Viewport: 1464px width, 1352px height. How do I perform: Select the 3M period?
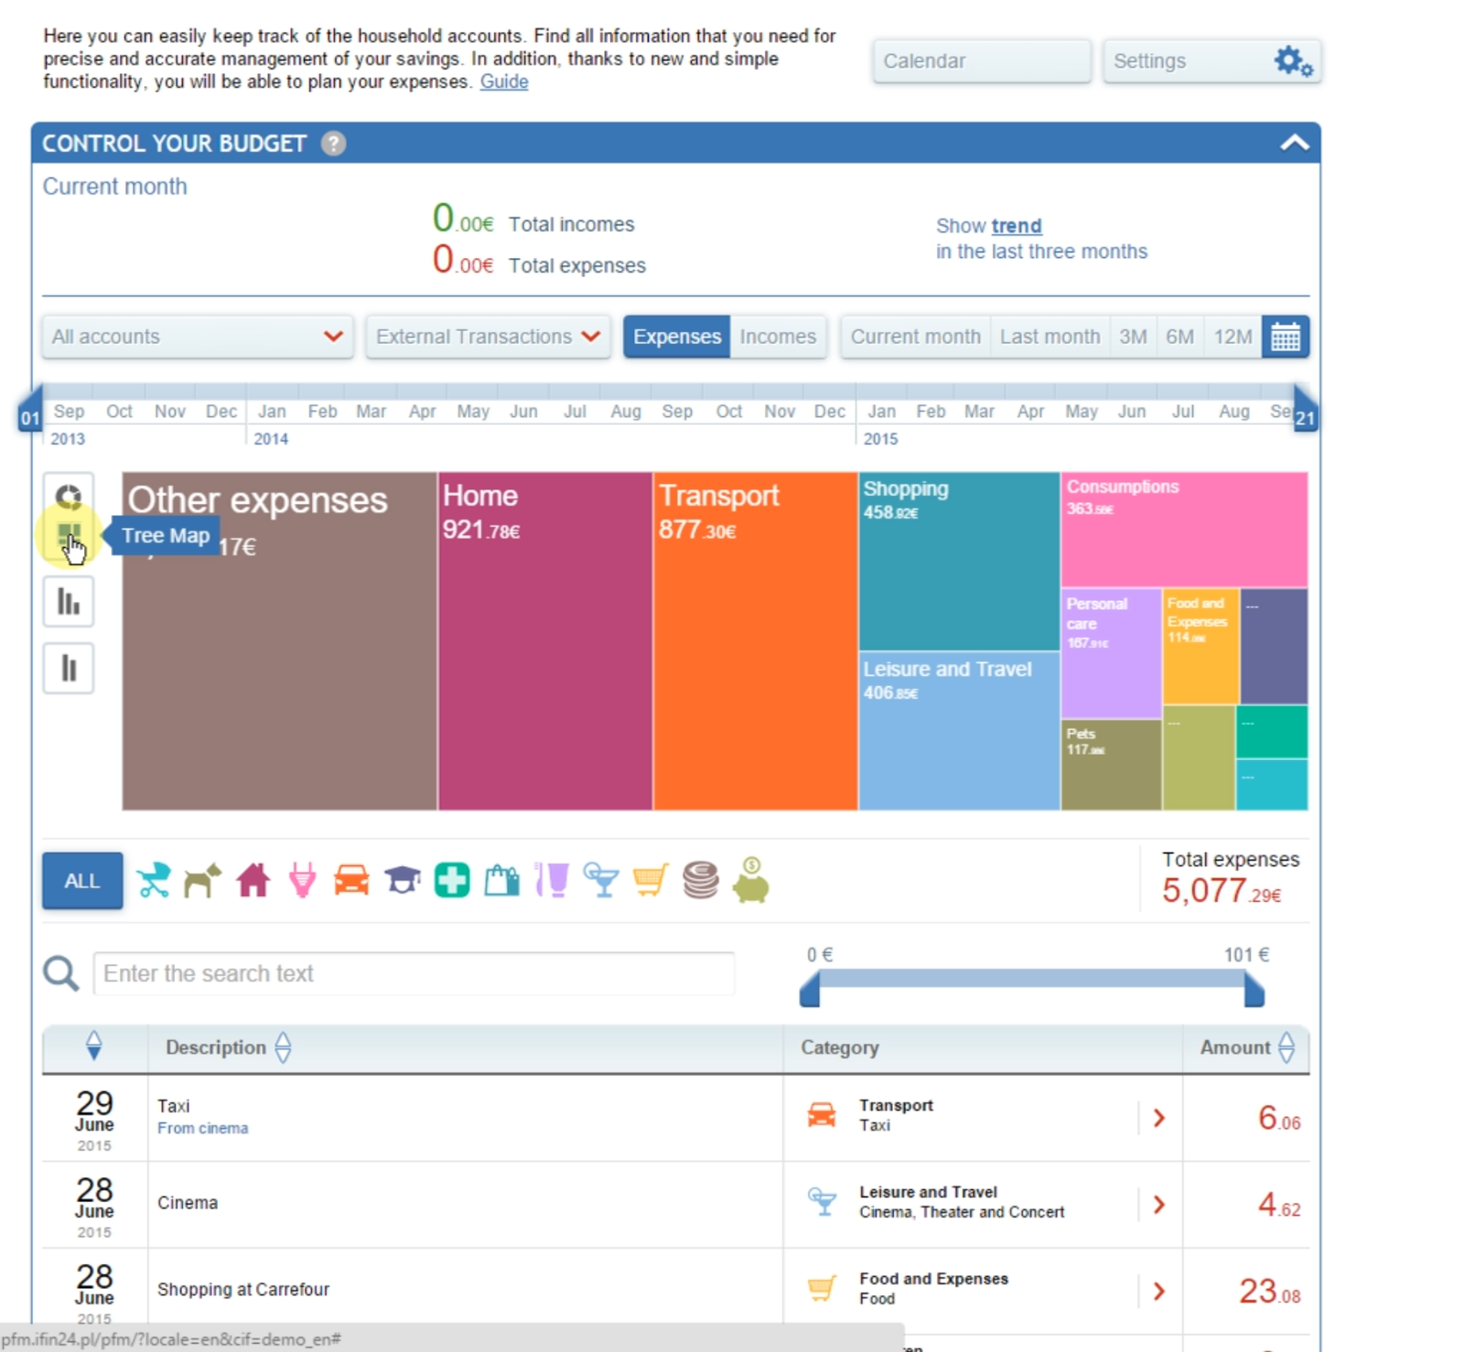point(1133,337)
